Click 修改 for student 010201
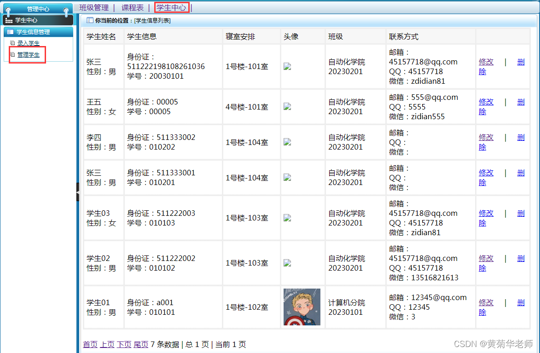 [486, 173]
